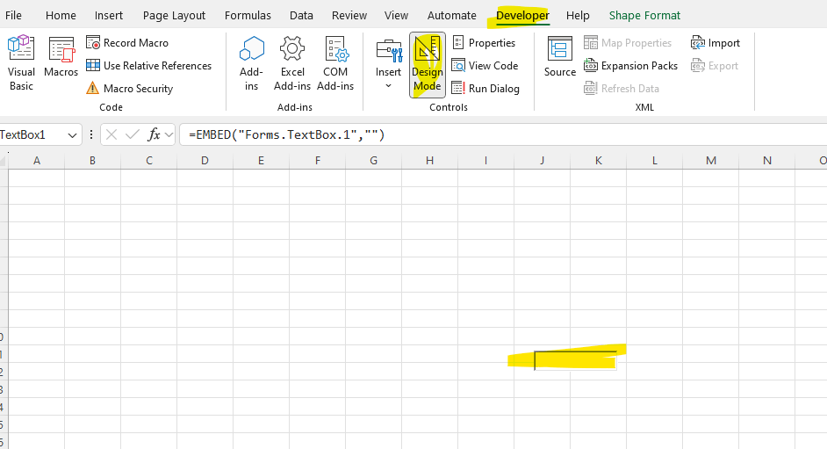Open the File menu

click(x=14, y=15)
